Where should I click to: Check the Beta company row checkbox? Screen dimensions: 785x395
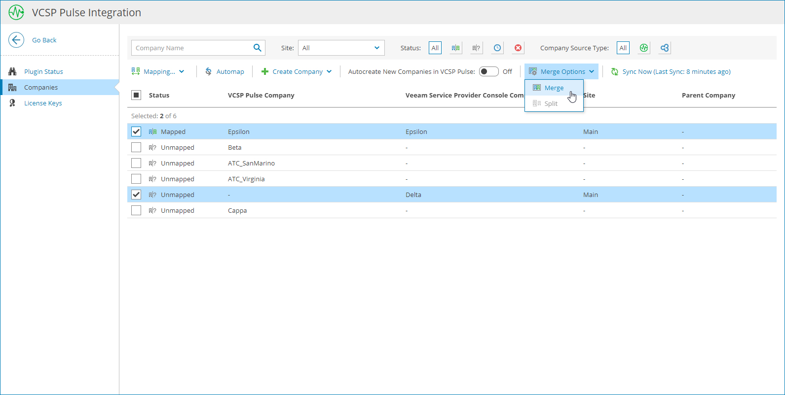click(136, 147)
